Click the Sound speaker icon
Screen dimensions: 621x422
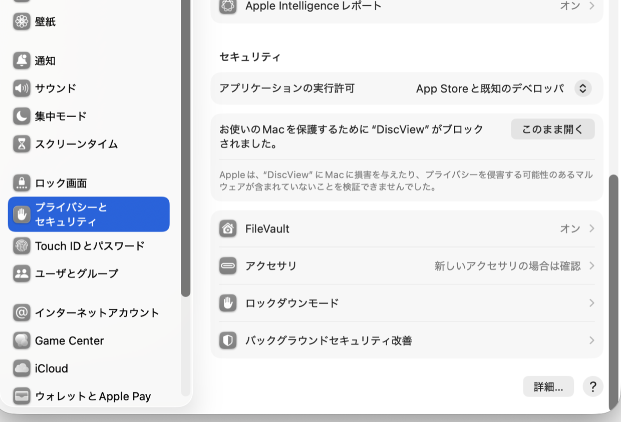[22, 88]
